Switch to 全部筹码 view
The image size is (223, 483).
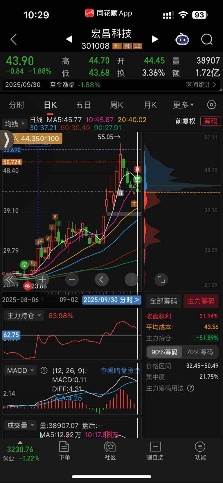click(163, 301)
